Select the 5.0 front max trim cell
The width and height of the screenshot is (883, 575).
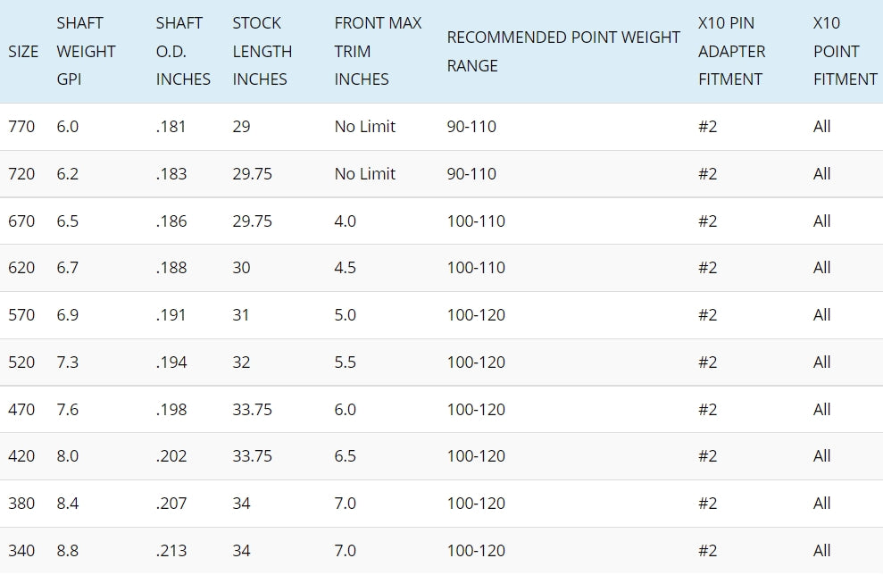346,315
